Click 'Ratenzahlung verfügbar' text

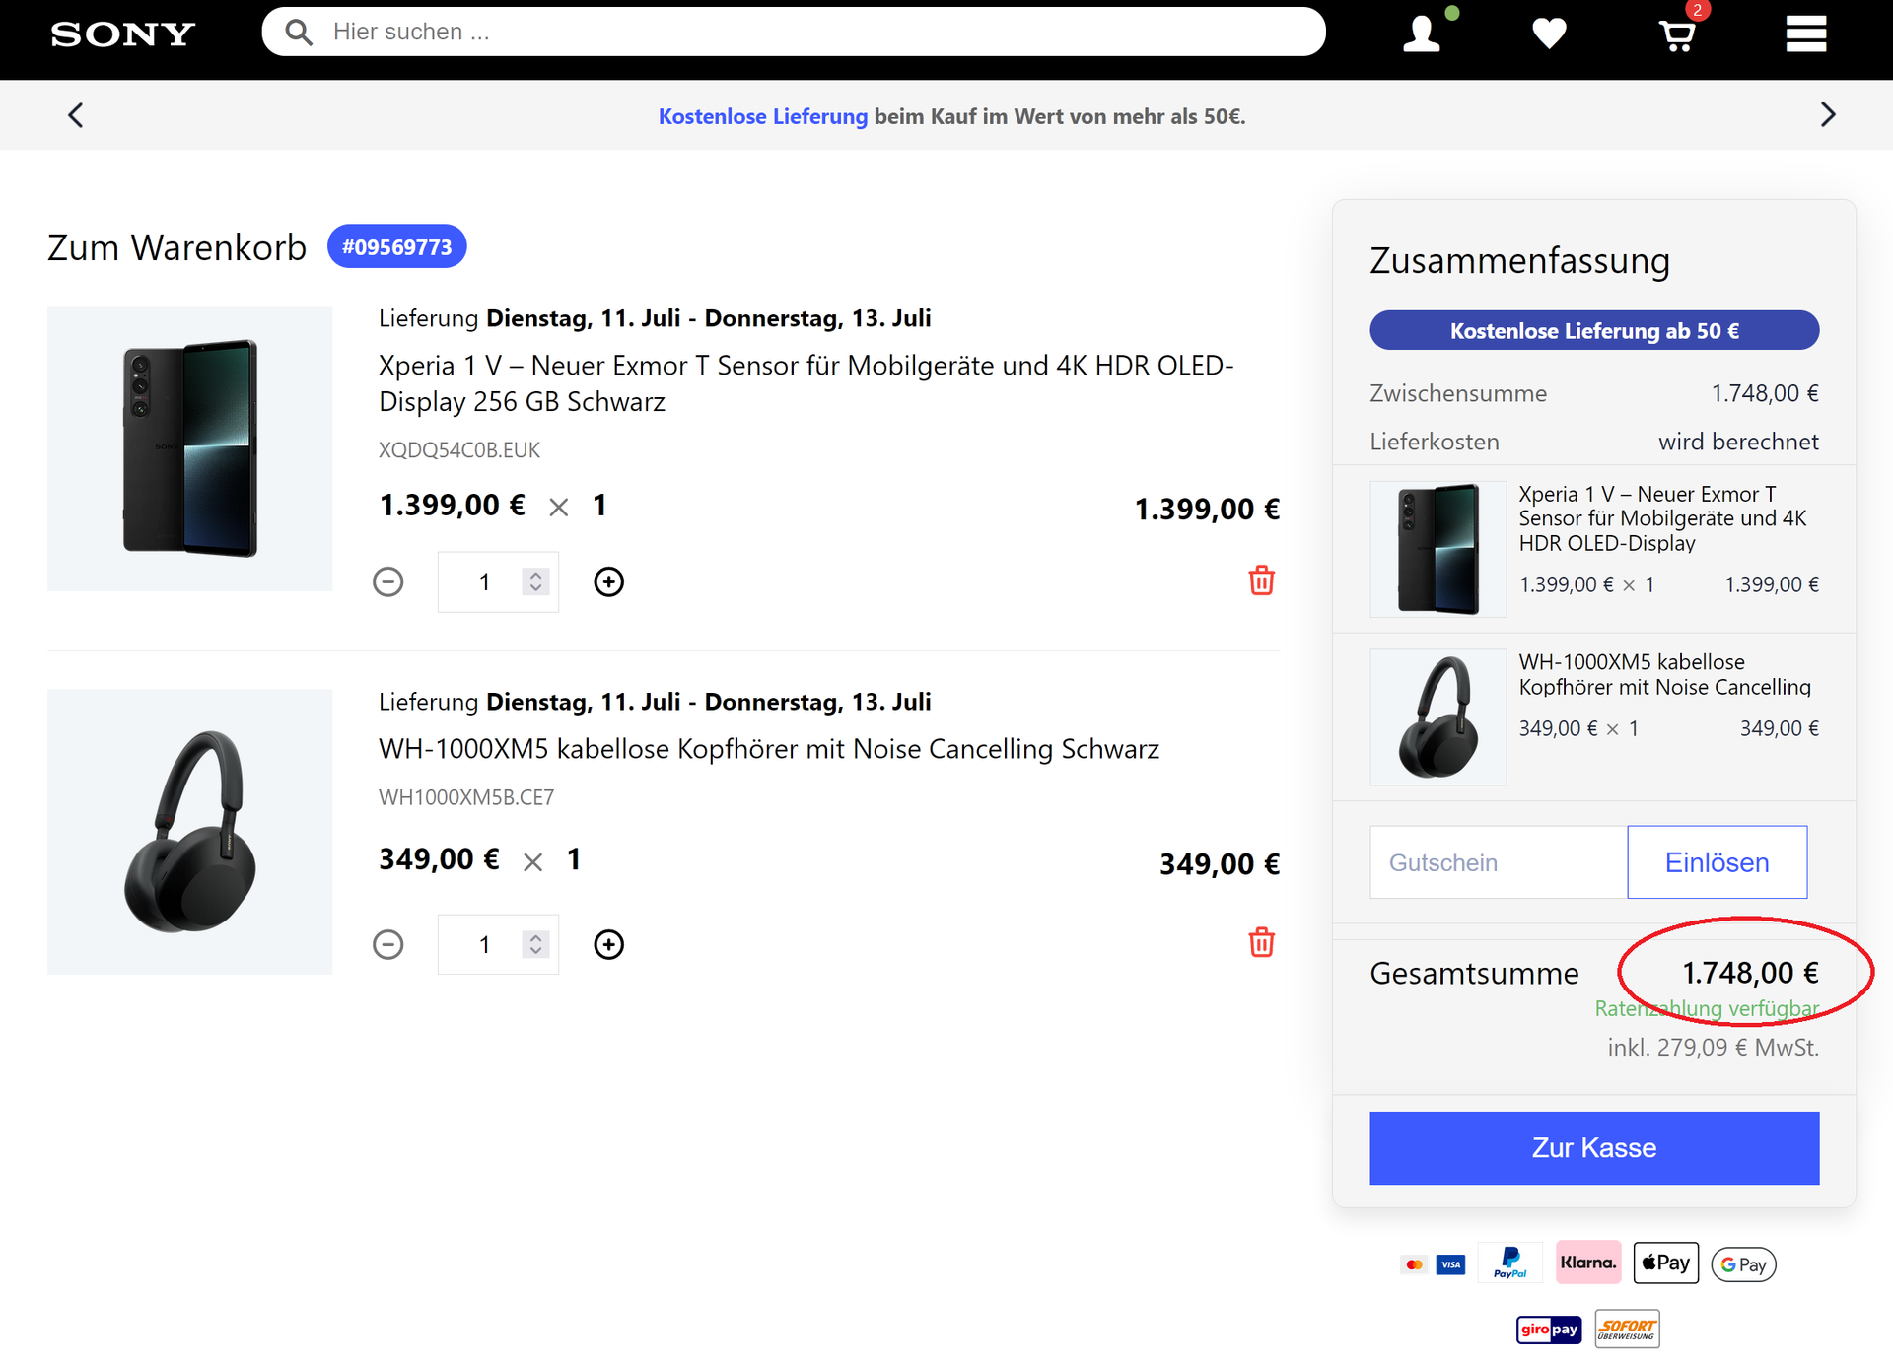click(x=1707, y=1008)
